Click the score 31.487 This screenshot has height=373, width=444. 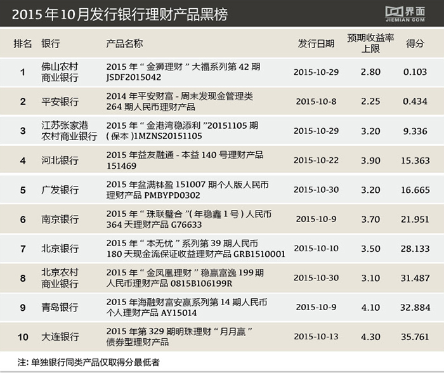[415, 278]
